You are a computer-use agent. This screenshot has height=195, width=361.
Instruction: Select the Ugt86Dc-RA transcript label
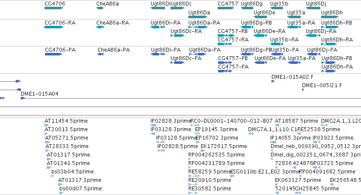pyautogui.click(x=186, y=31)
